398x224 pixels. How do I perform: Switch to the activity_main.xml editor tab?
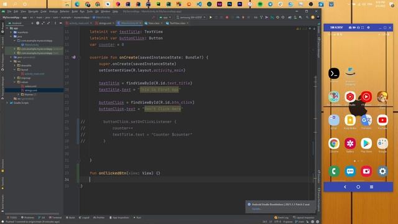pos(79,23)
